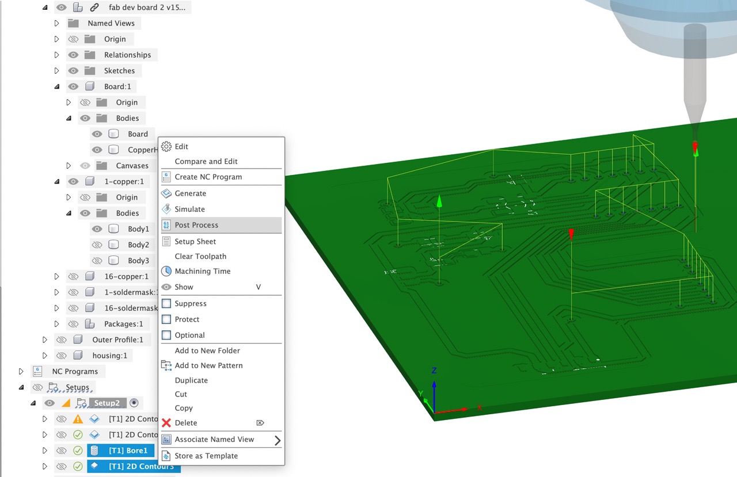The image size is (737, 477).
Task: Click the Simulate icon in the menu
Action: coord(166,209)
